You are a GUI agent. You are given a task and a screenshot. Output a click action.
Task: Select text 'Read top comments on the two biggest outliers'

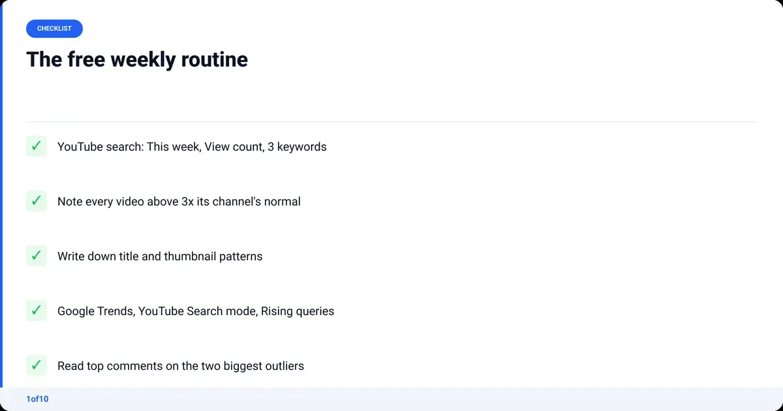[181, 366]
